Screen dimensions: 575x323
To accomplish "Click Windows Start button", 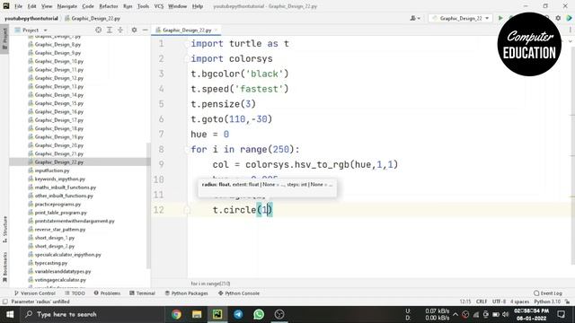I will tap(10, 314).
